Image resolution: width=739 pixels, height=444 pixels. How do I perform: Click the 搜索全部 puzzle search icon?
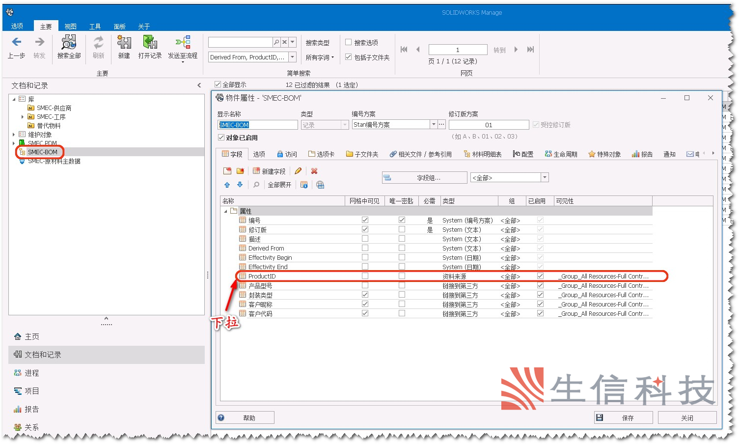point(69,42)
